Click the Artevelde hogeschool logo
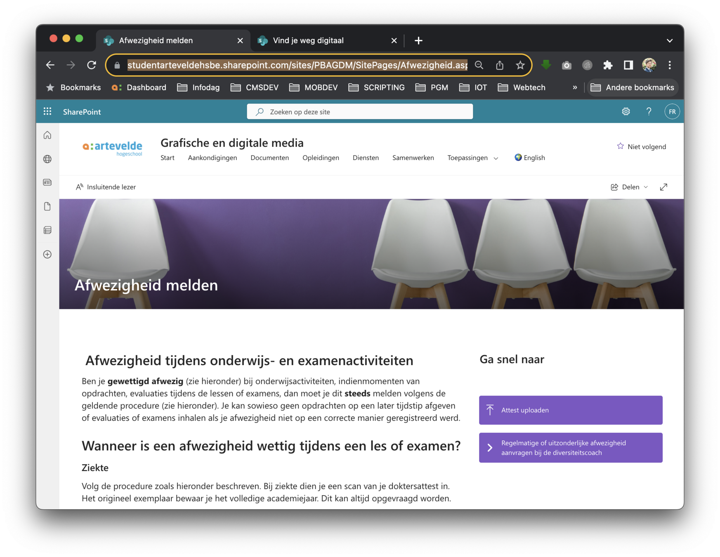Viewport: 720px width, 557px height. 112,148
